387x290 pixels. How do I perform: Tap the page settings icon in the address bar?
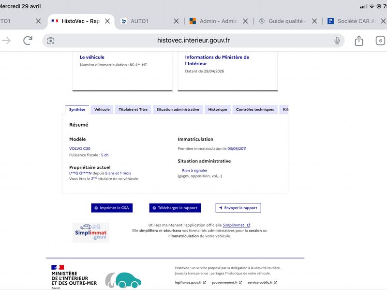(51, 41)
